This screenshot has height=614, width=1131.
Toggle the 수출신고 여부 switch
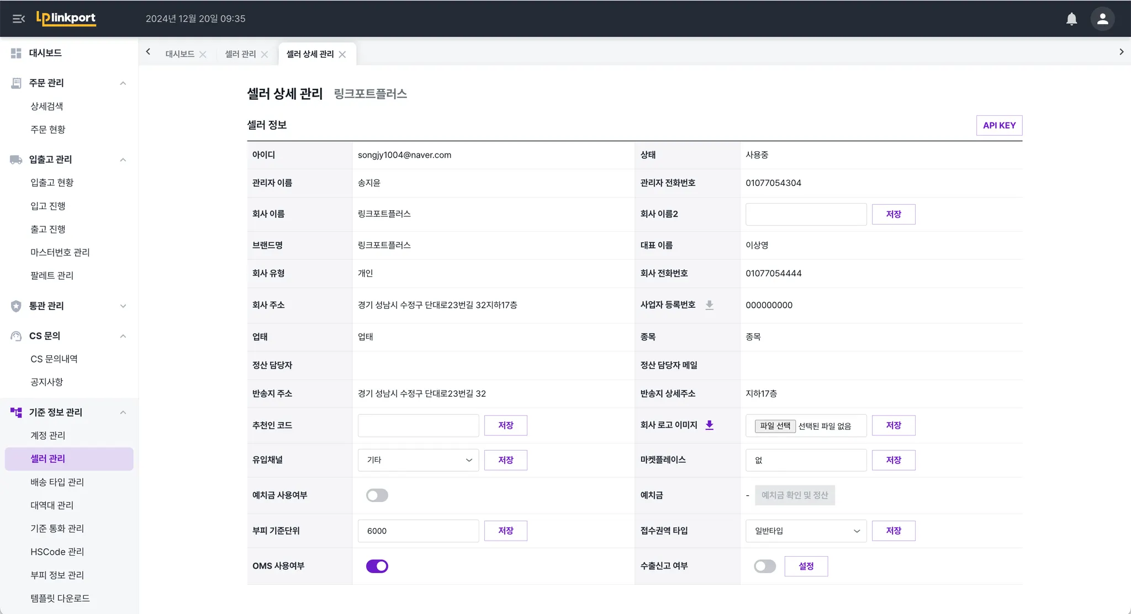point(764,566)
